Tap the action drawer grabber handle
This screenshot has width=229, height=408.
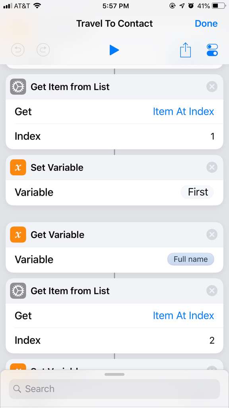click(114, 375)
